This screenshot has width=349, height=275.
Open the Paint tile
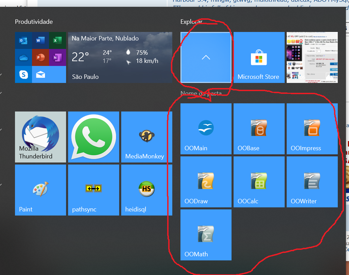(40, 190)
